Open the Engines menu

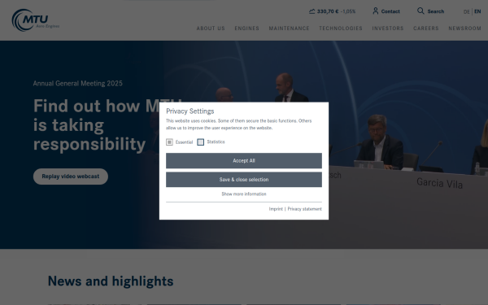246,28
